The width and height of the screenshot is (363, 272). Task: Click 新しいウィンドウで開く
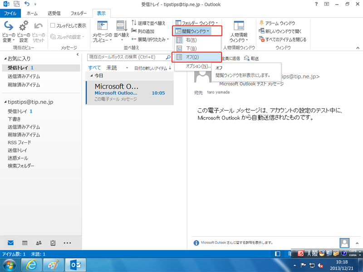(x=280, y=31)
